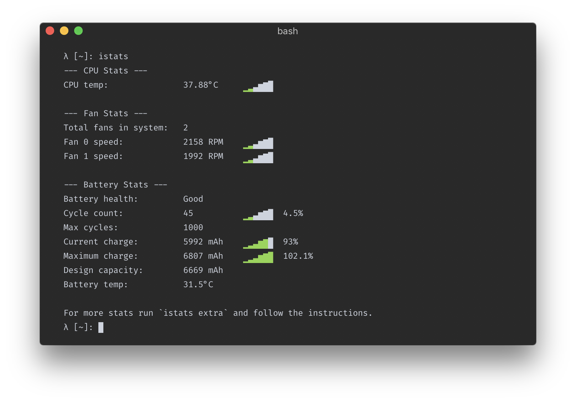Image resolution: width=576 pixels, height=402 pixels.
Task: Click the green full-screen window button
Action: [78, 31]
